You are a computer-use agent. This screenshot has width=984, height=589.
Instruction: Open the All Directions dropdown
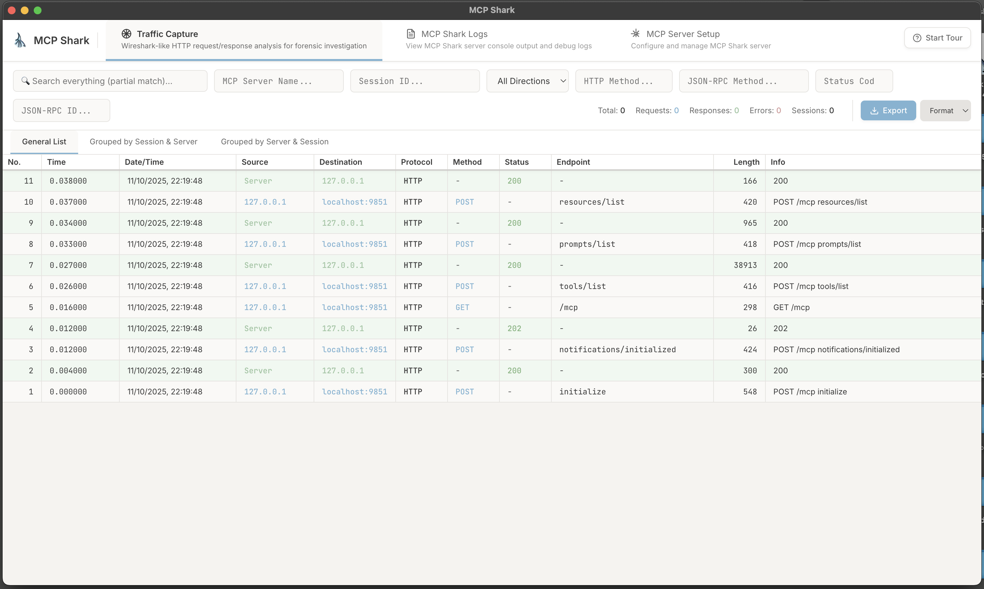coord(528,80)
